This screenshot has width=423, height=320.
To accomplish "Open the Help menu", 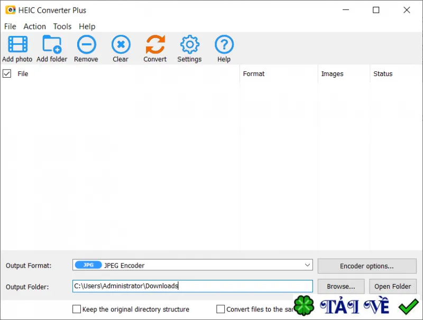I will pos(87,26).
